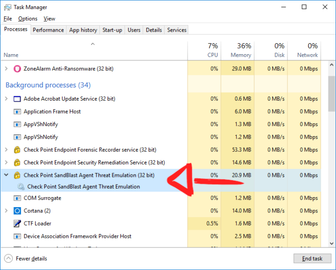The width and height of the screenshot is (336, 270).
Task: Switch to the App history tab
Action: pyautogui.click(x=83, y=30)
